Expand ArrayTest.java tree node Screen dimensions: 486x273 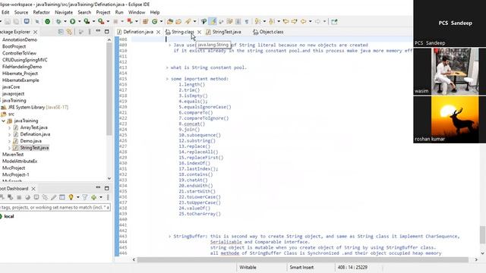coord(9,127)
